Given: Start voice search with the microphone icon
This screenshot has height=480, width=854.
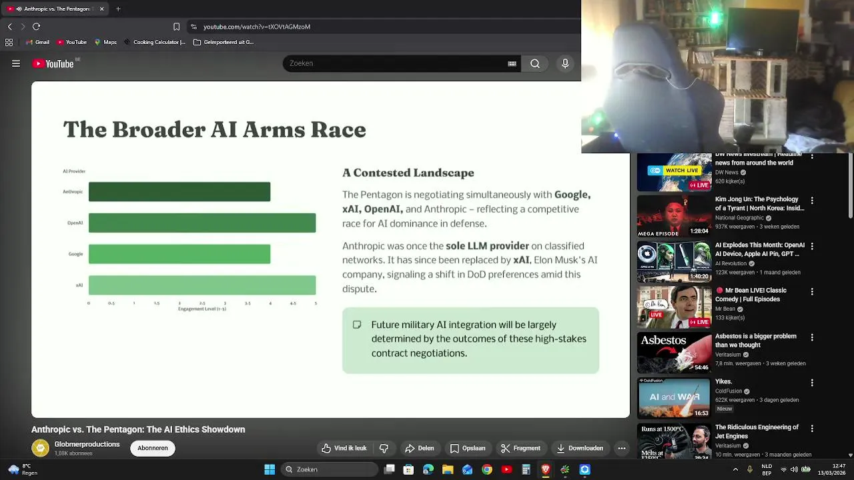Looking at the screenshot, I should (x=565, y=63).
